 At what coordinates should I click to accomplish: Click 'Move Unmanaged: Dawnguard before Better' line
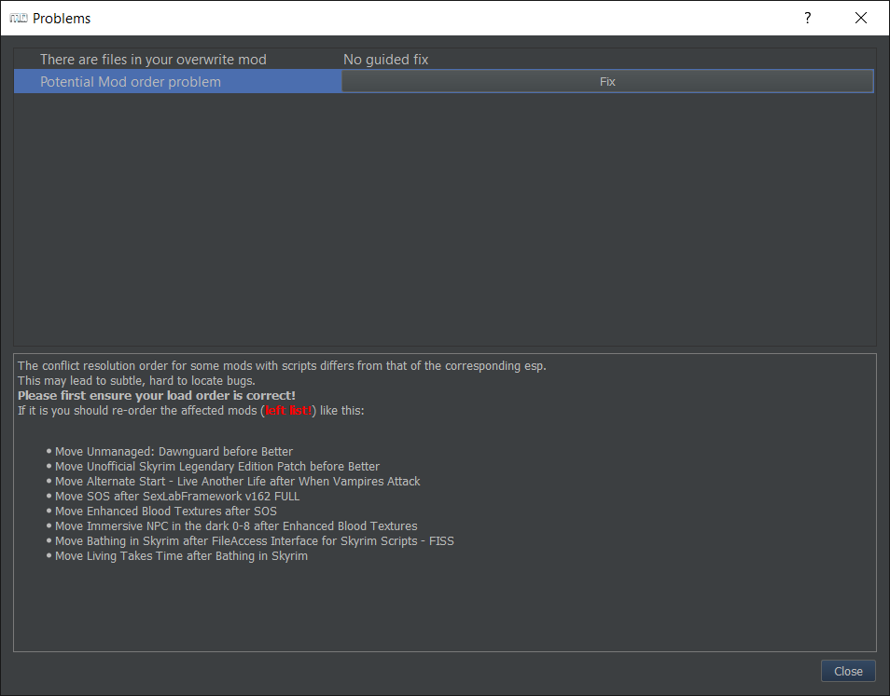click(174, 452)
